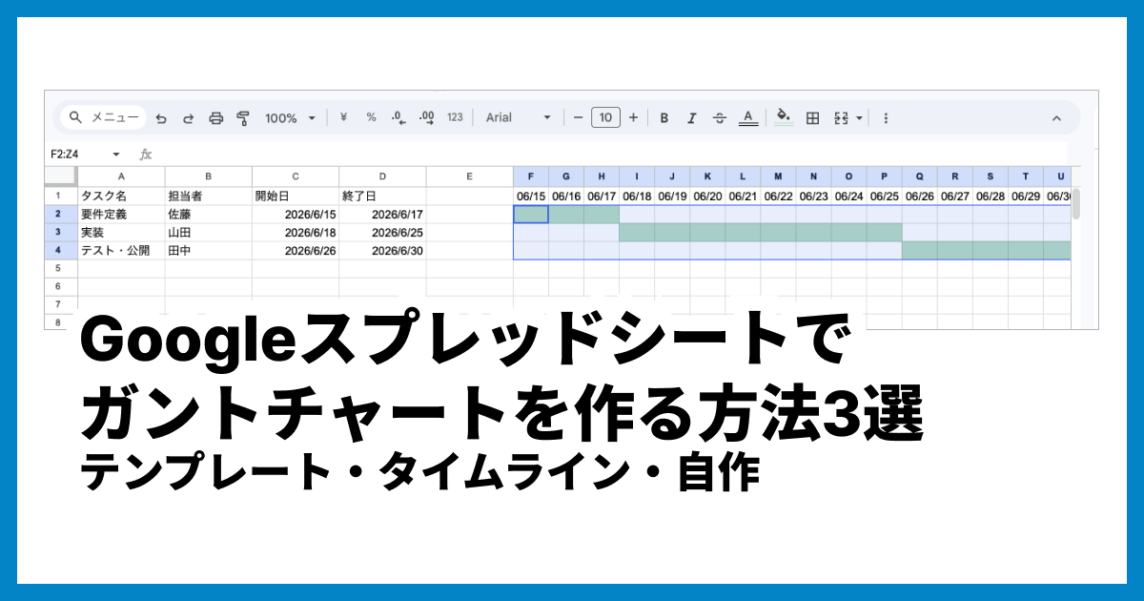Increase decimal places
The width and height of the screenshot is (1144, 601).
click(426, 117)
